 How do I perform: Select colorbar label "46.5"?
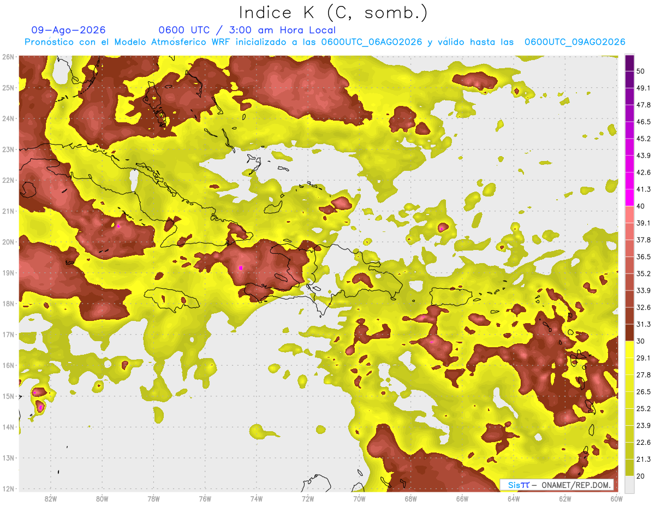[644, 122]
